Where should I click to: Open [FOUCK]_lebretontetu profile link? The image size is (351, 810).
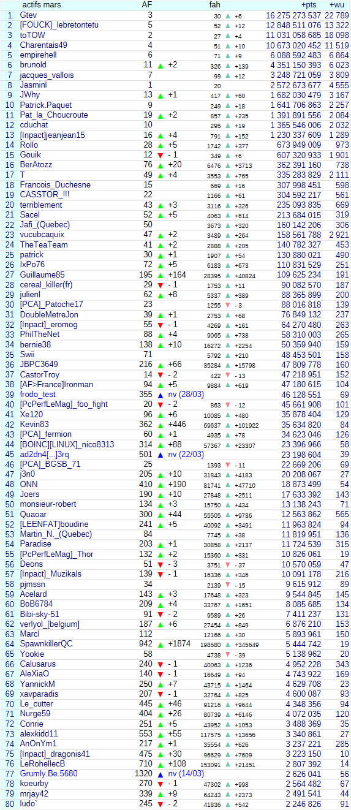(x=59, y=25)
